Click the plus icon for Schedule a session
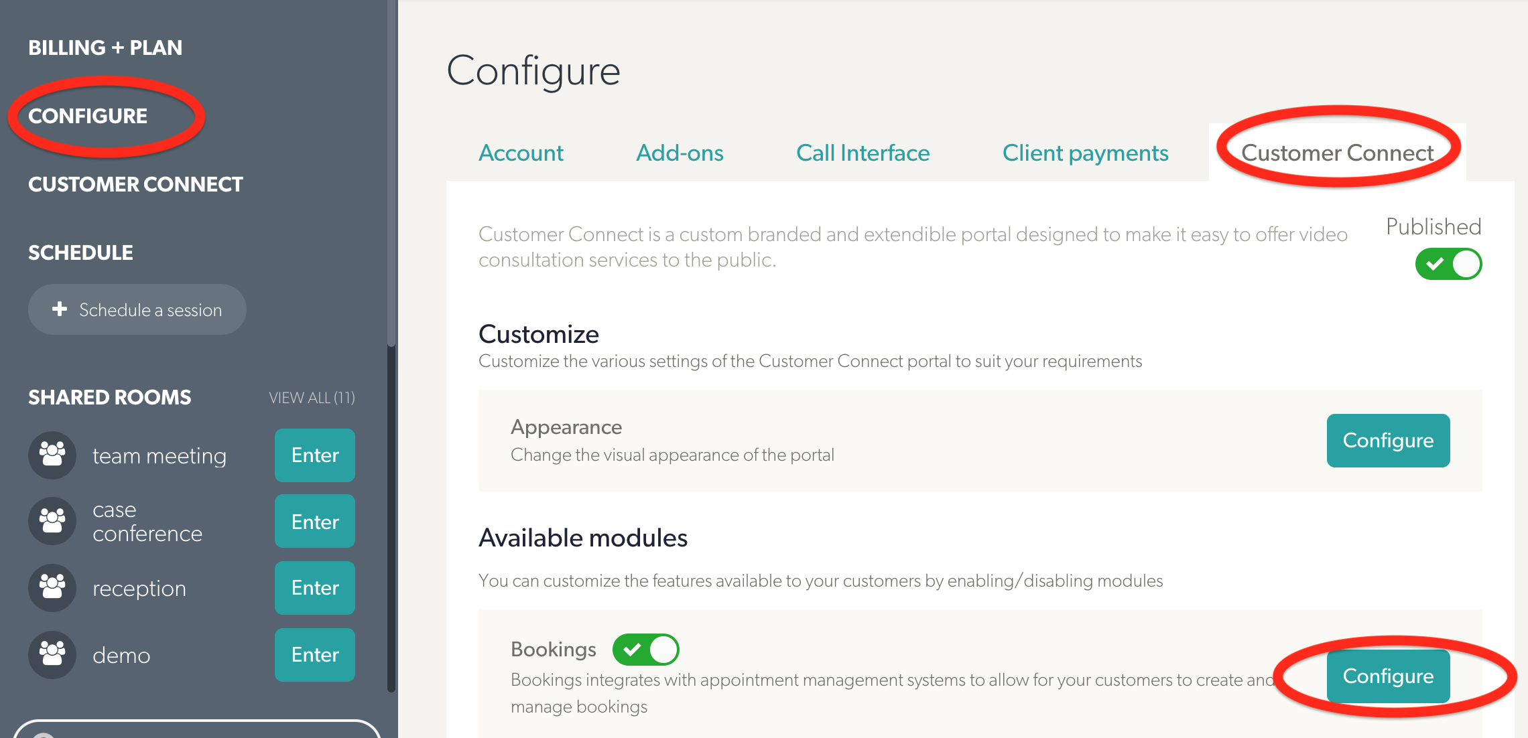Viewport: 1528px width, 738px height. [x=60, y=309]
